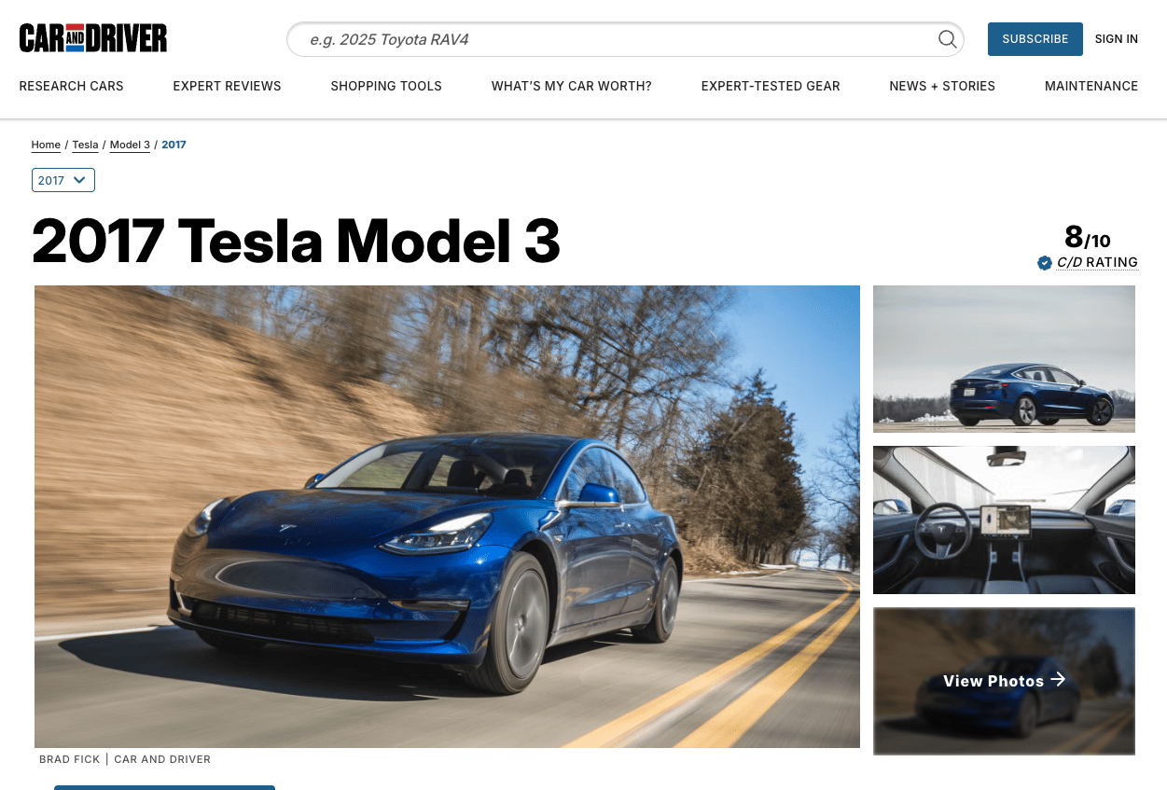Open the Shopping Tools menu

click(386, 86)
